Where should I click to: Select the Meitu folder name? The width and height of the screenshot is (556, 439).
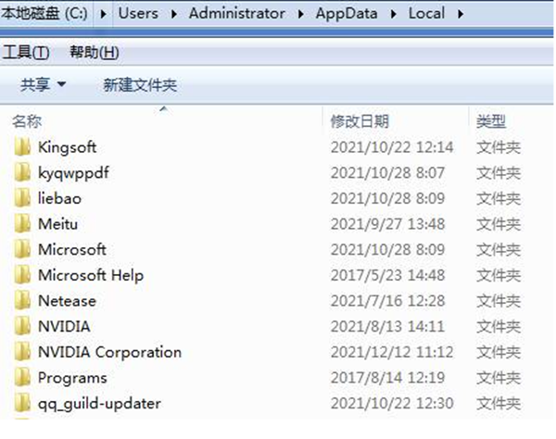pos(57,224)
